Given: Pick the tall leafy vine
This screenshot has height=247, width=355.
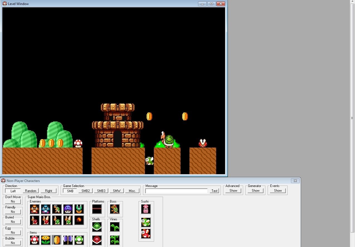Looking at the screenshot, I should 115,240.
